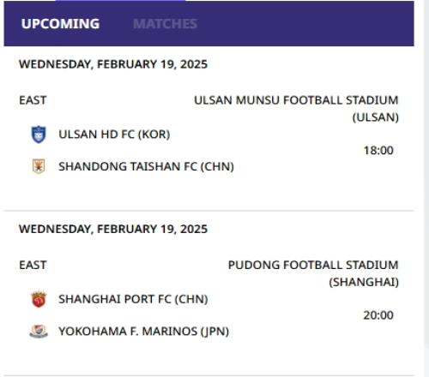Screen dimensions: 429x377
Task: Click the Shandong Taishan FC crest icon
Action: [x=39, y=166]
